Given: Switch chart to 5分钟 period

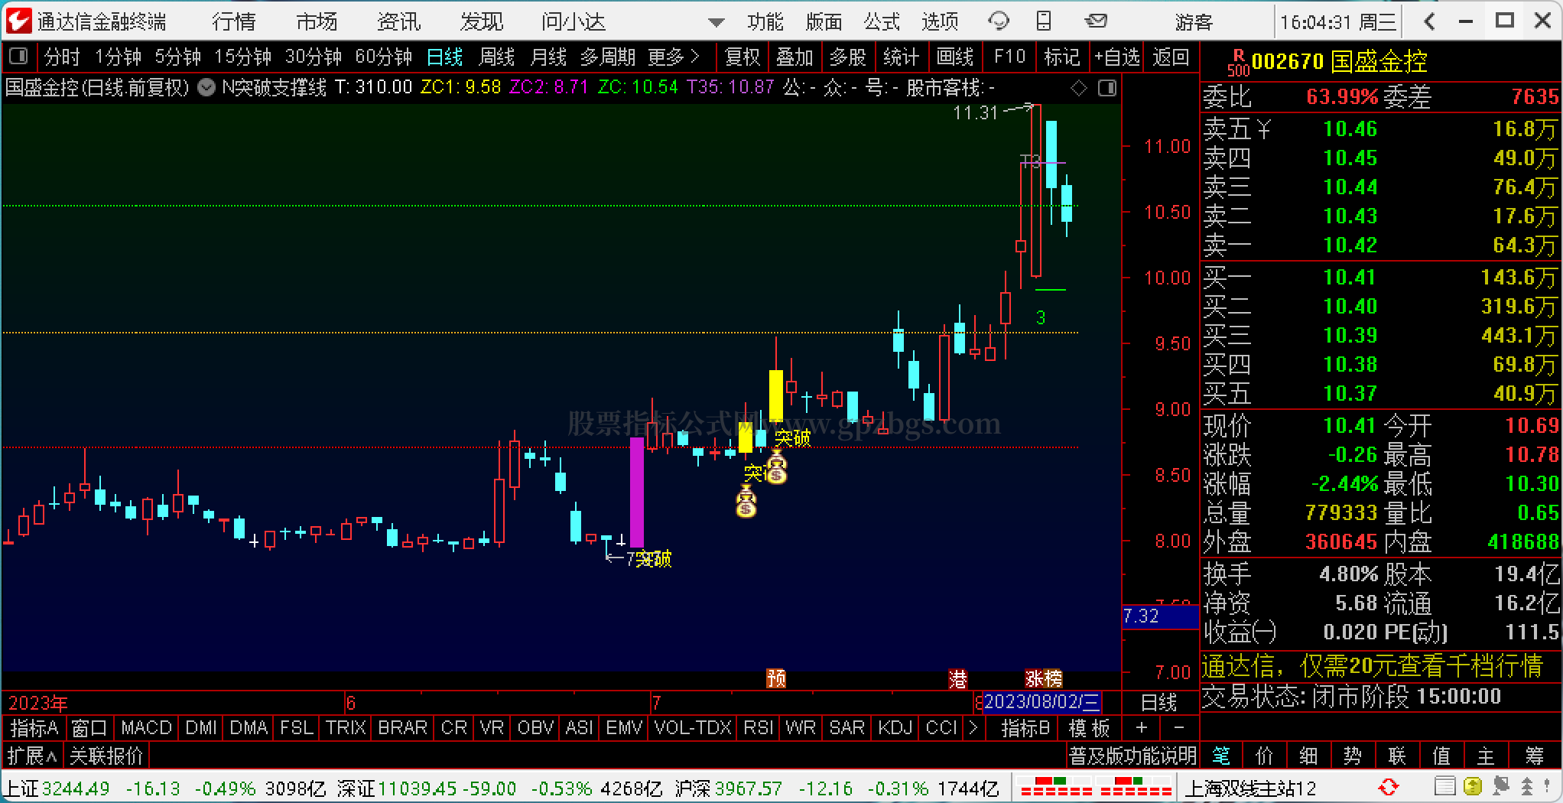Looking at the screenshot, I should [x=177, y=57].
